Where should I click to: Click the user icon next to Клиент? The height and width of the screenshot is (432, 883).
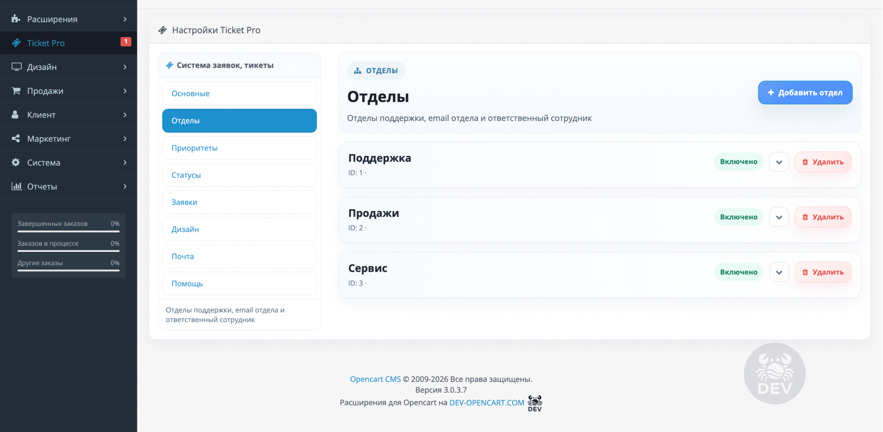pos(15,115)
